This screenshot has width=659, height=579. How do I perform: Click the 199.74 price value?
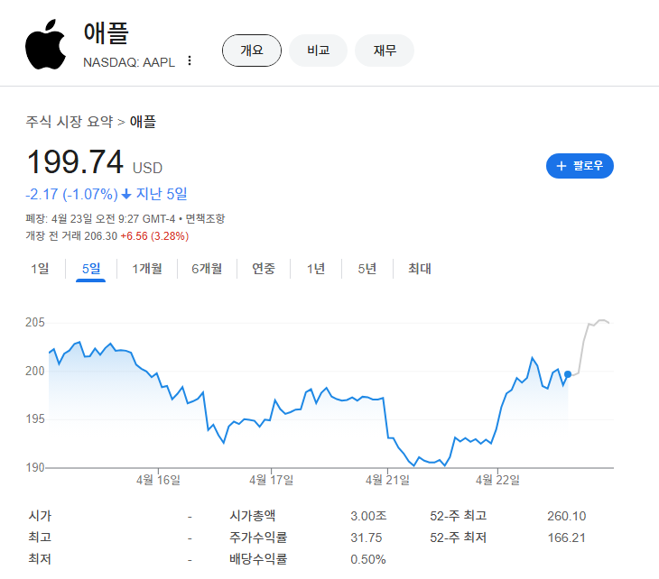pyautogui.click(x=75, y=161)
